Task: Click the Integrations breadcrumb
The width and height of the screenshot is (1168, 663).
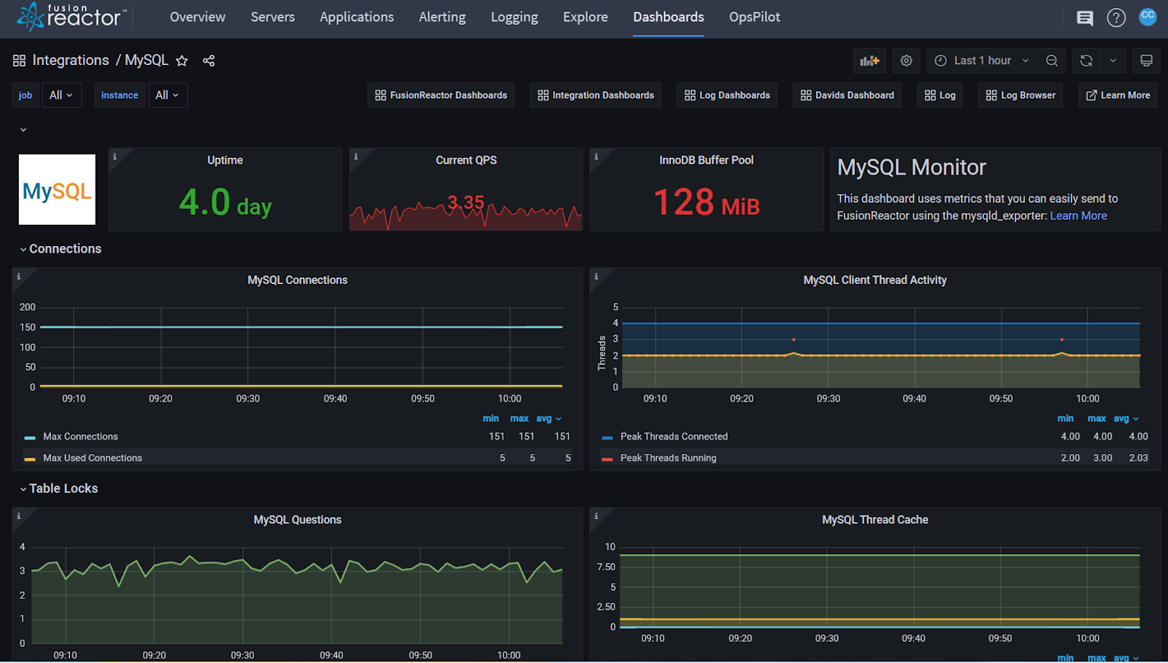Action: coord(71,61)
